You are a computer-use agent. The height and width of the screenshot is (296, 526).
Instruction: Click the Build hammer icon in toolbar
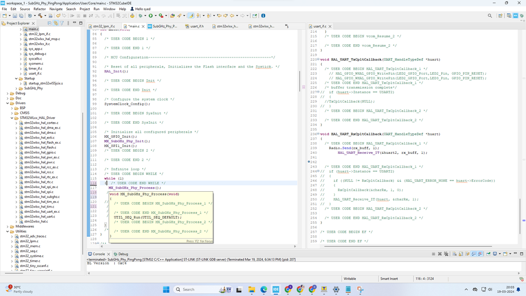pos(40,16)
